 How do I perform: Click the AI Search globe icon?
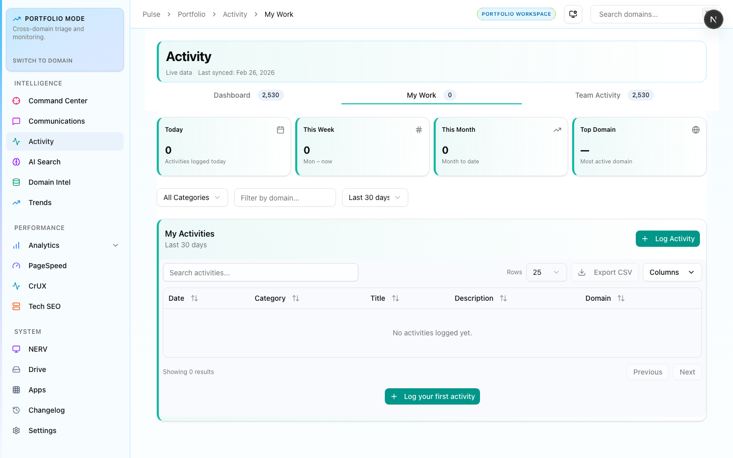[16, 162]
